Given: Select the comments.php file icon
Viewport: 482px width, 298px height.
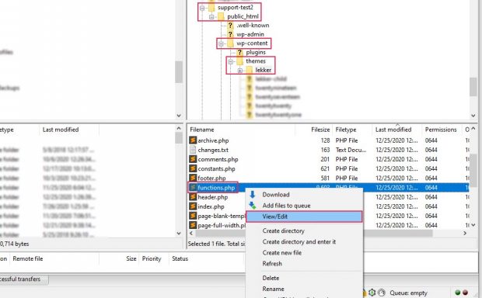Looking at the screenshot, I should 193,159.
